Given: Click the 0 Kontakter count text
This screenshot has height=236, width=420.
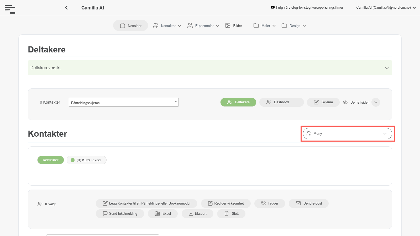Looking at the screenshot, I should tap(50, 102).
